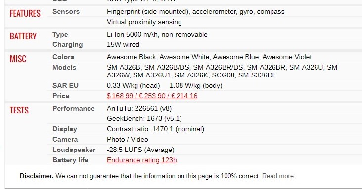Click the Read more disclaimer link

(x=278, y=176)
